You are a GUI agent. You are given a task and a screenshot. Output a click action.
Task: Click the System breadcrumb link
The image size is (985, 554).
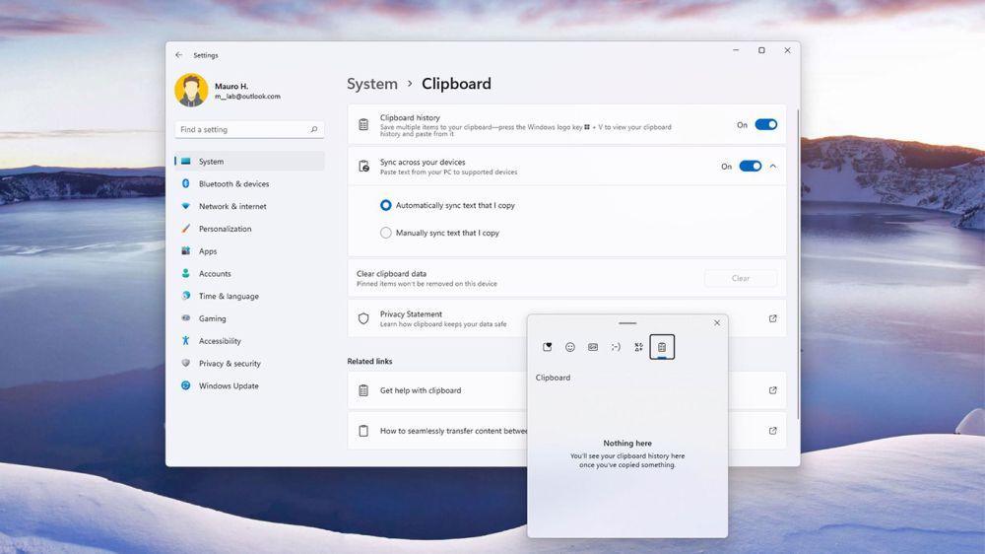372,84
